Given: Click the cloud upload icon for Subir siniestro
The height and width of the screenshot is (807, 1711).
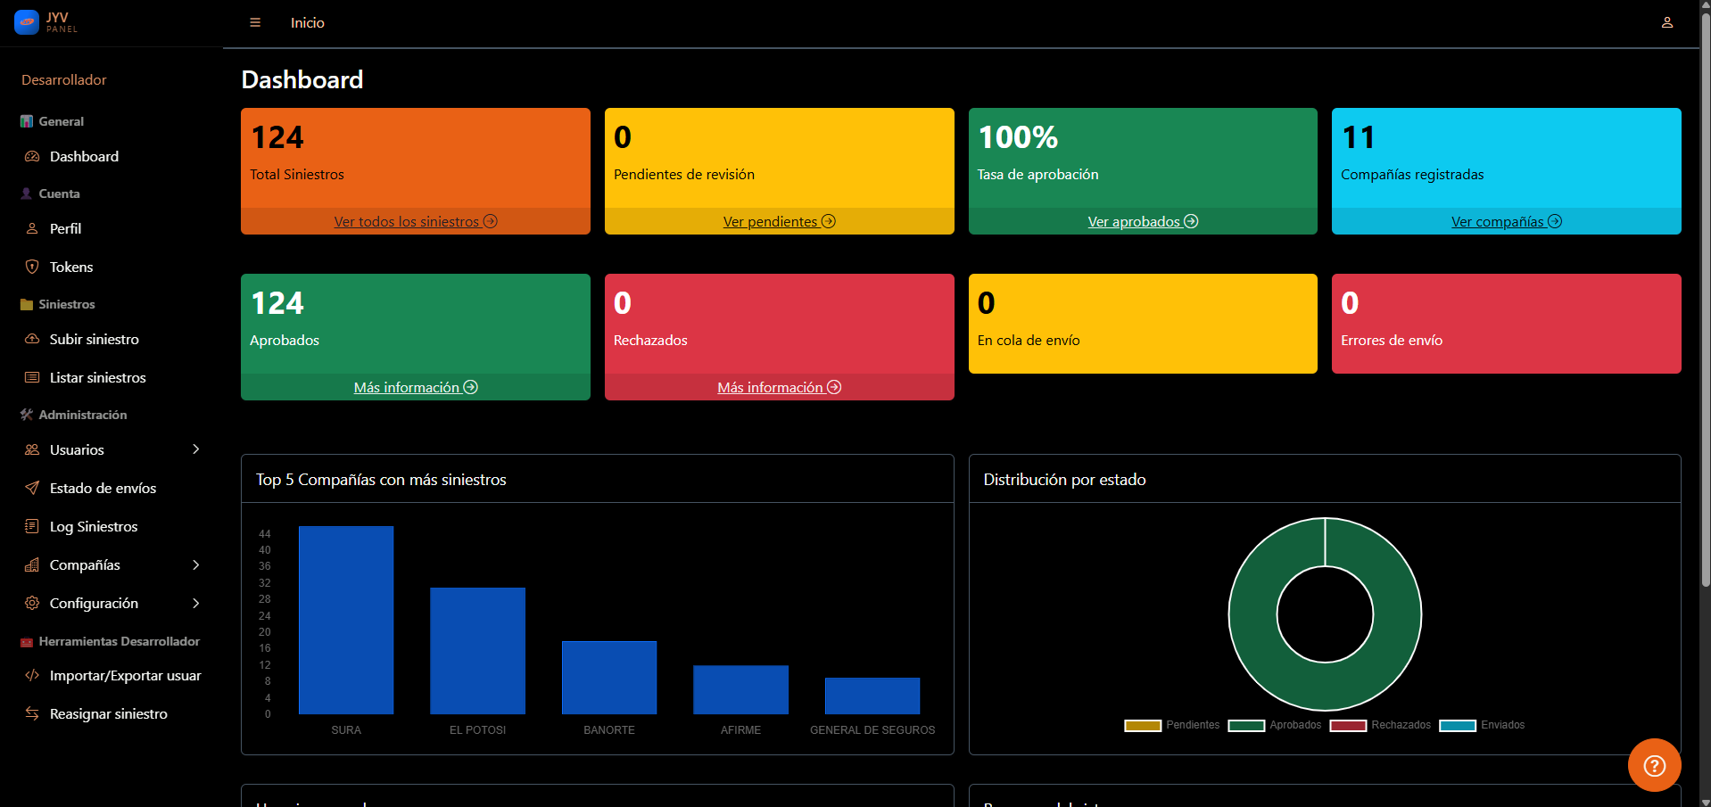Looking at the screenshot, I should [x=32, y=339].
